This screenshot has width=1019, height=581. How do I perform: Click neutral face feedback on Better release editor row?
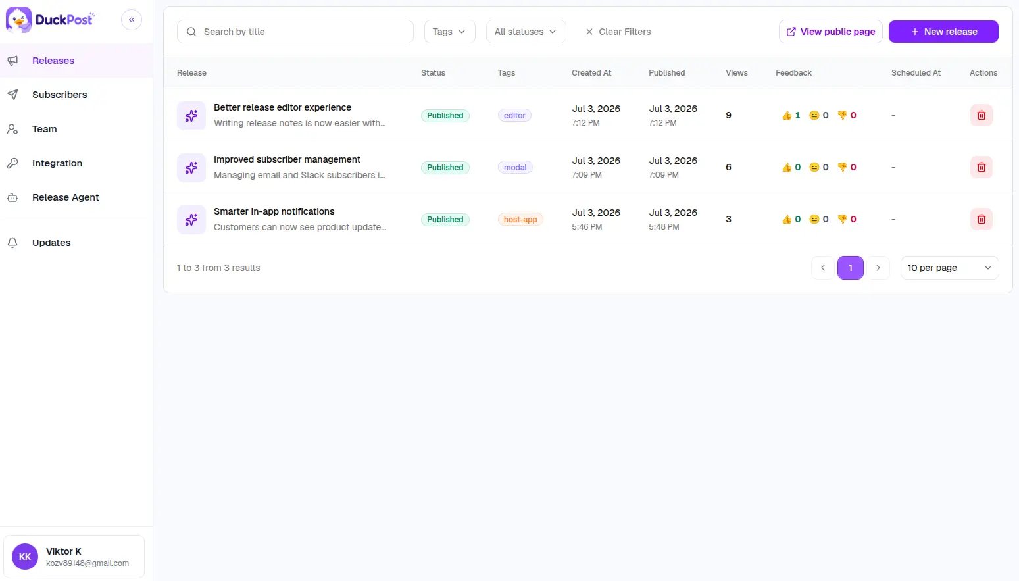(818, 115)
